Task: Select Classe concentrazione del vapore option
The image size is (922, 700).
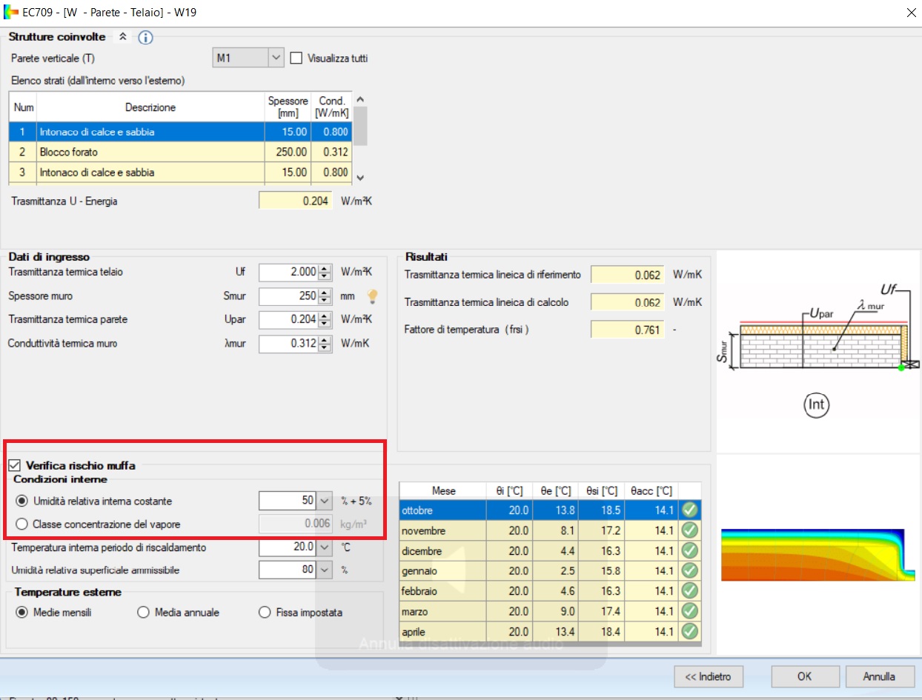Action: (x=22, y=524)
